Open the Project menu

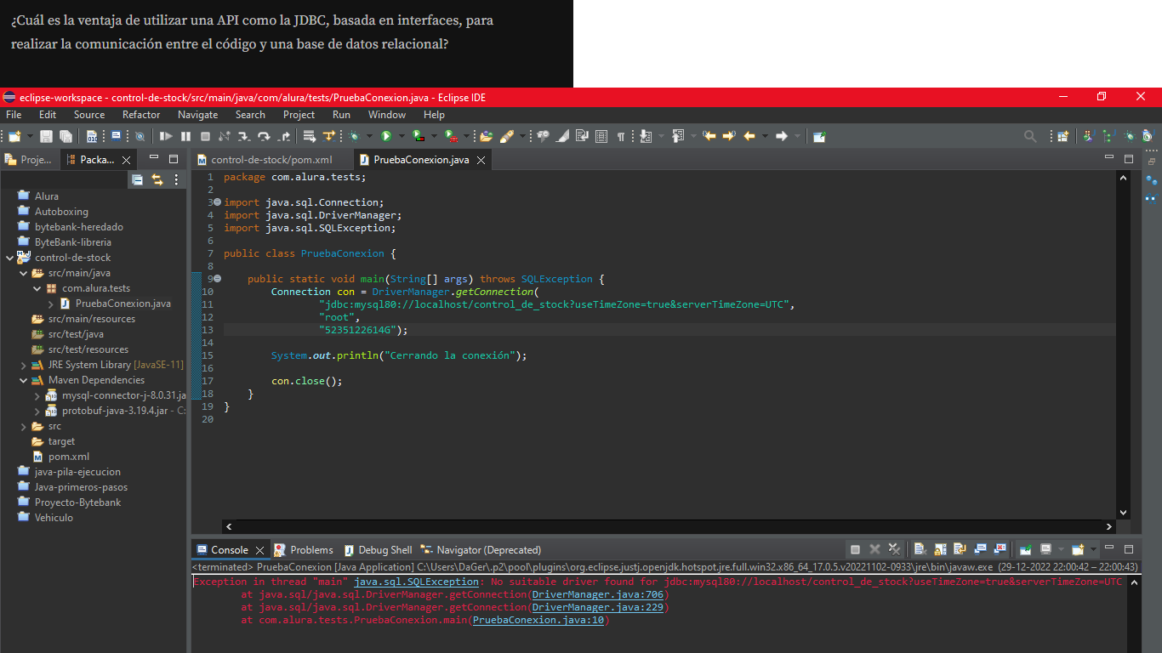click(x=299, y=115)
